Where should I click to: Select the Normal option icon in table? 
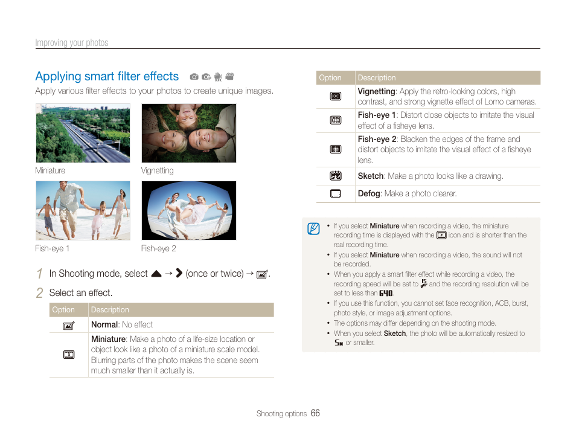69,326
